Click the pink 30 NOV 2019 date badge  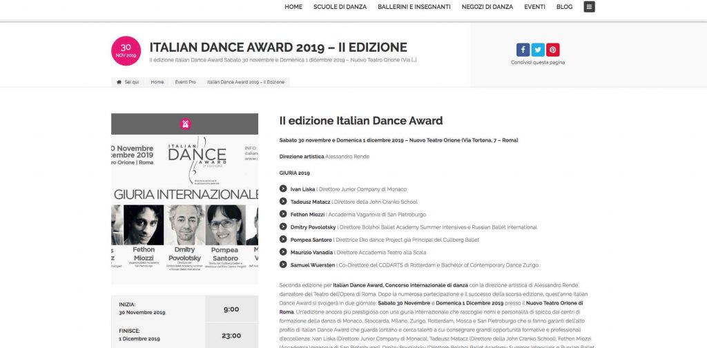[x=126, y=51]
